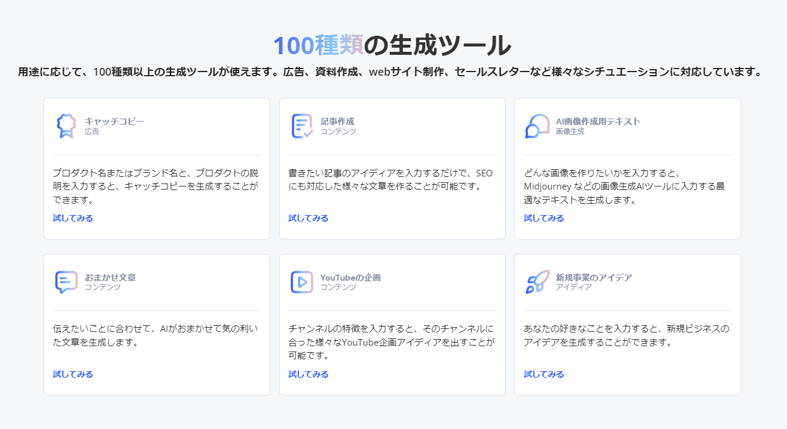Image resolution: width=787 pixels, height=429 pixels.
Task: Open 試してみる link under 新規事業のアイデア
Action: click(x=544, y=374)
